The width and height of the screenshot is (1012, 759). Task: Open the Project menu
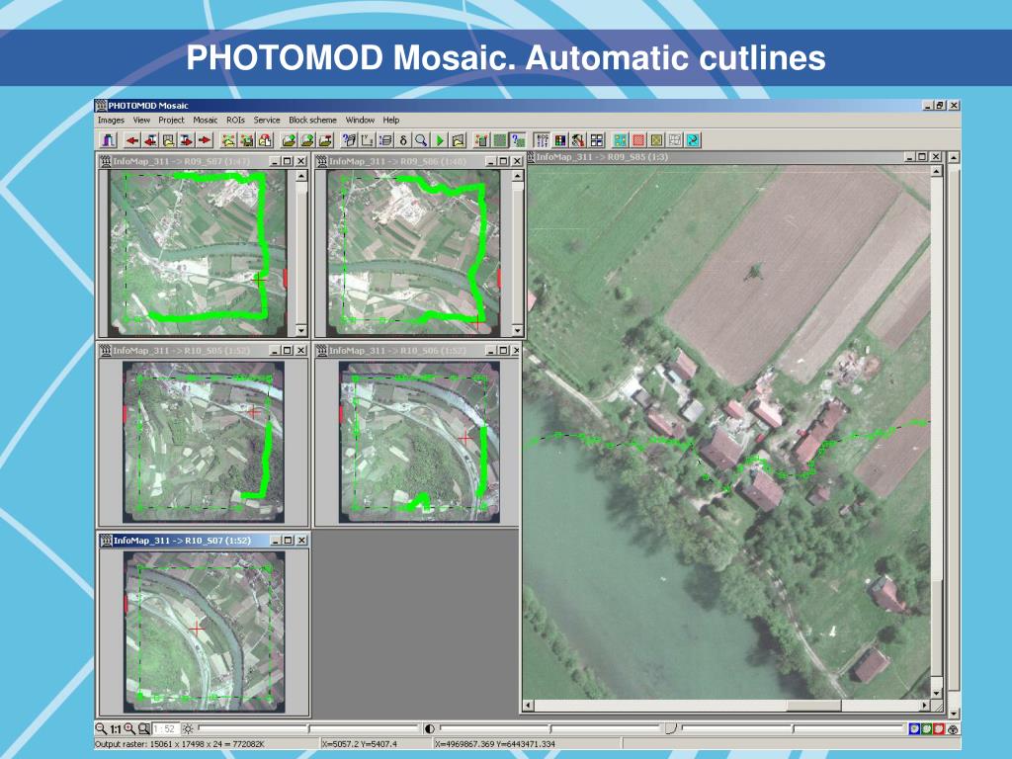pos(171,120)
